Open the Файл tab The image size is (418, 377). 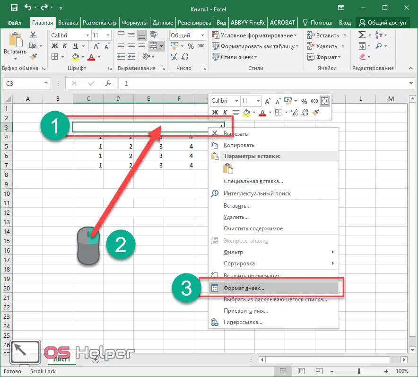point(14,23)
